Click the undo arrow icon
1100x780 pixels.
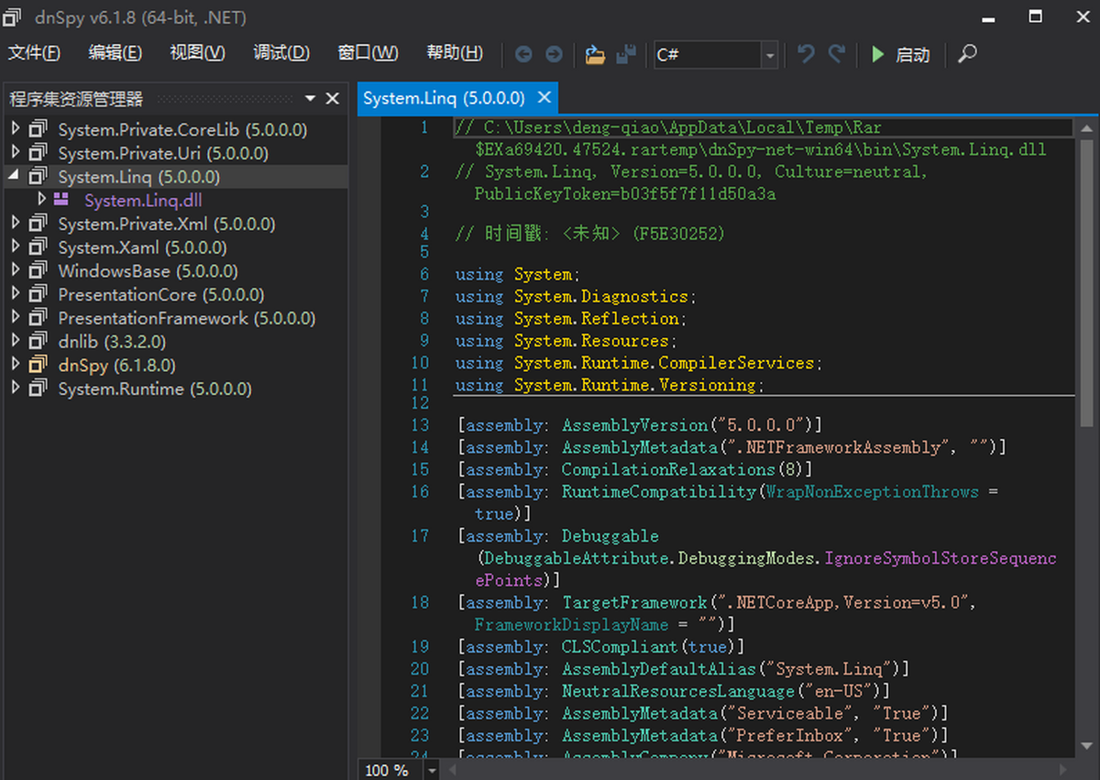coord(806,54)
